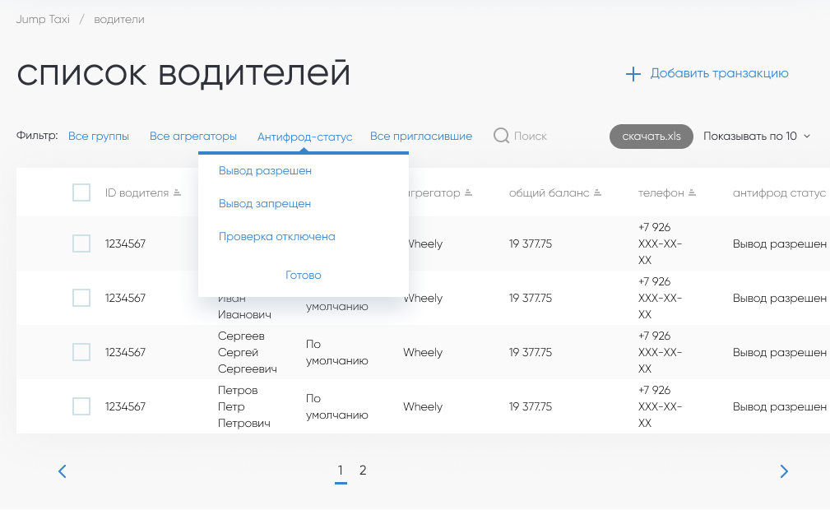830x510 pixels.
Task: Select the checkbox for Петров Петр Петрович
Action: click(81, 406)
